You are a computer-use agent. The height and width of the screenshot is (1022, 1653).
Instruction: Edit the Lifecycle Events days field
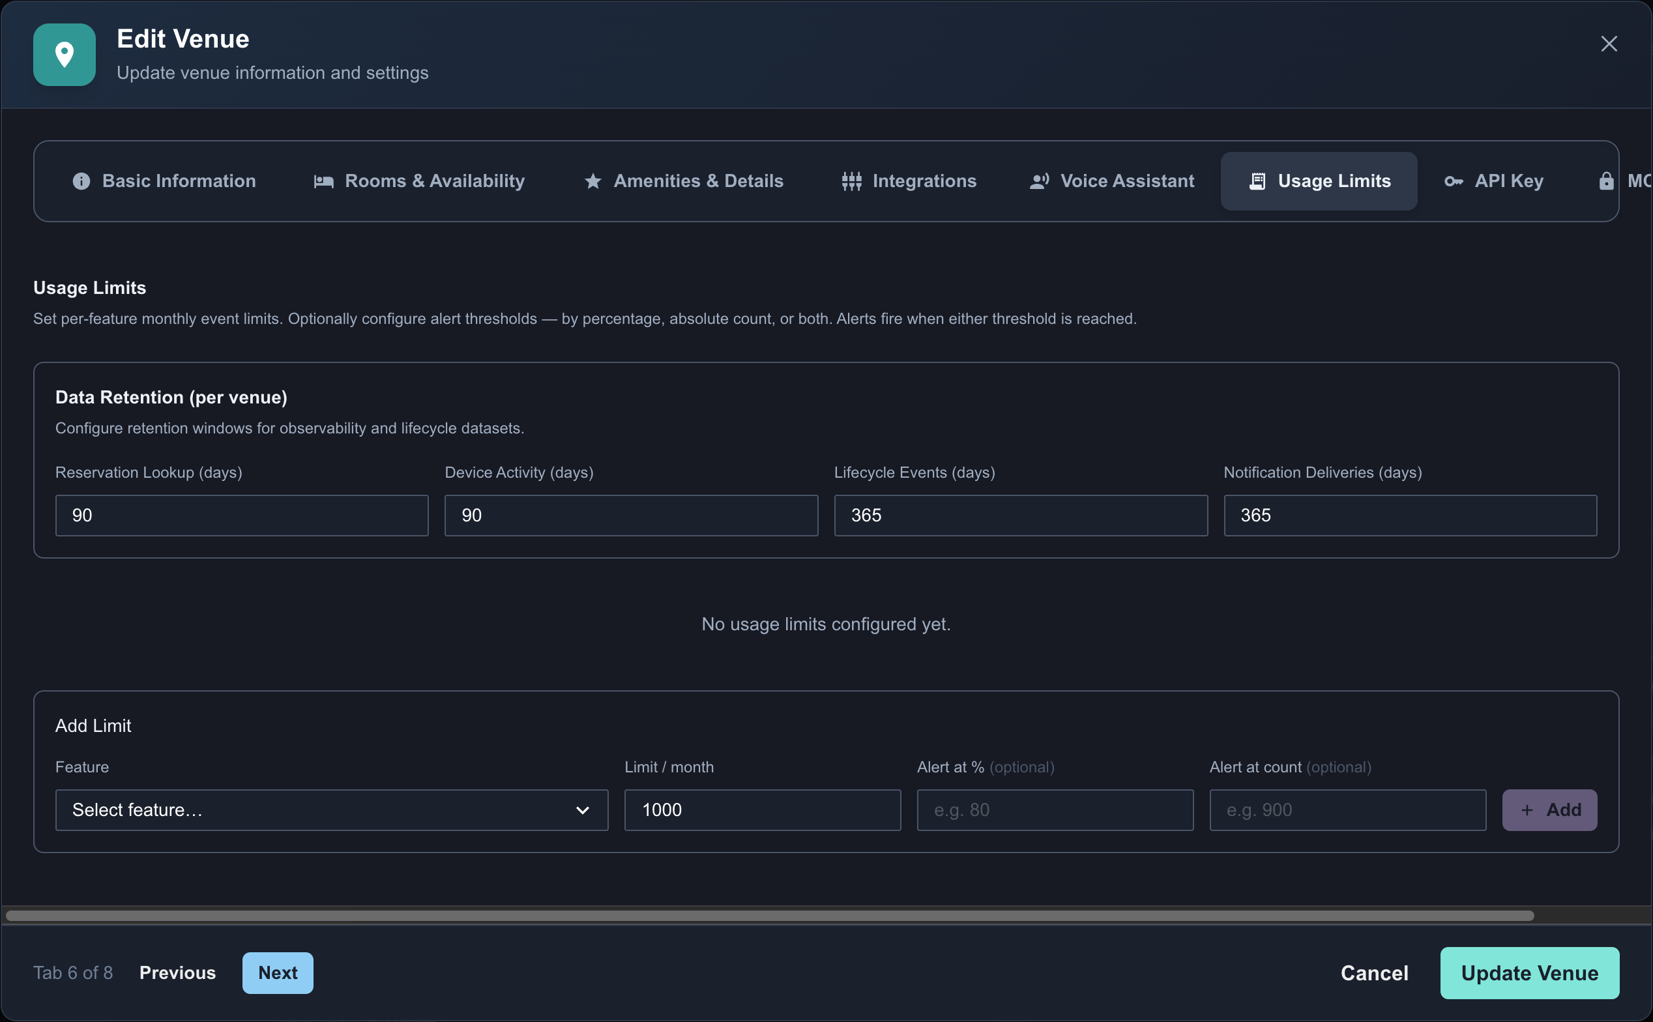[x=1021, y=515]
